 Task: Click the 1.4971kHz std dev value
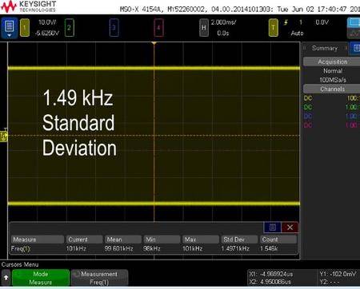235,249
